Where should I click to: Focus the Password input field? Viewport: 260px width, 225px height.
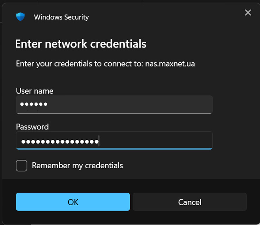[114, 140]
